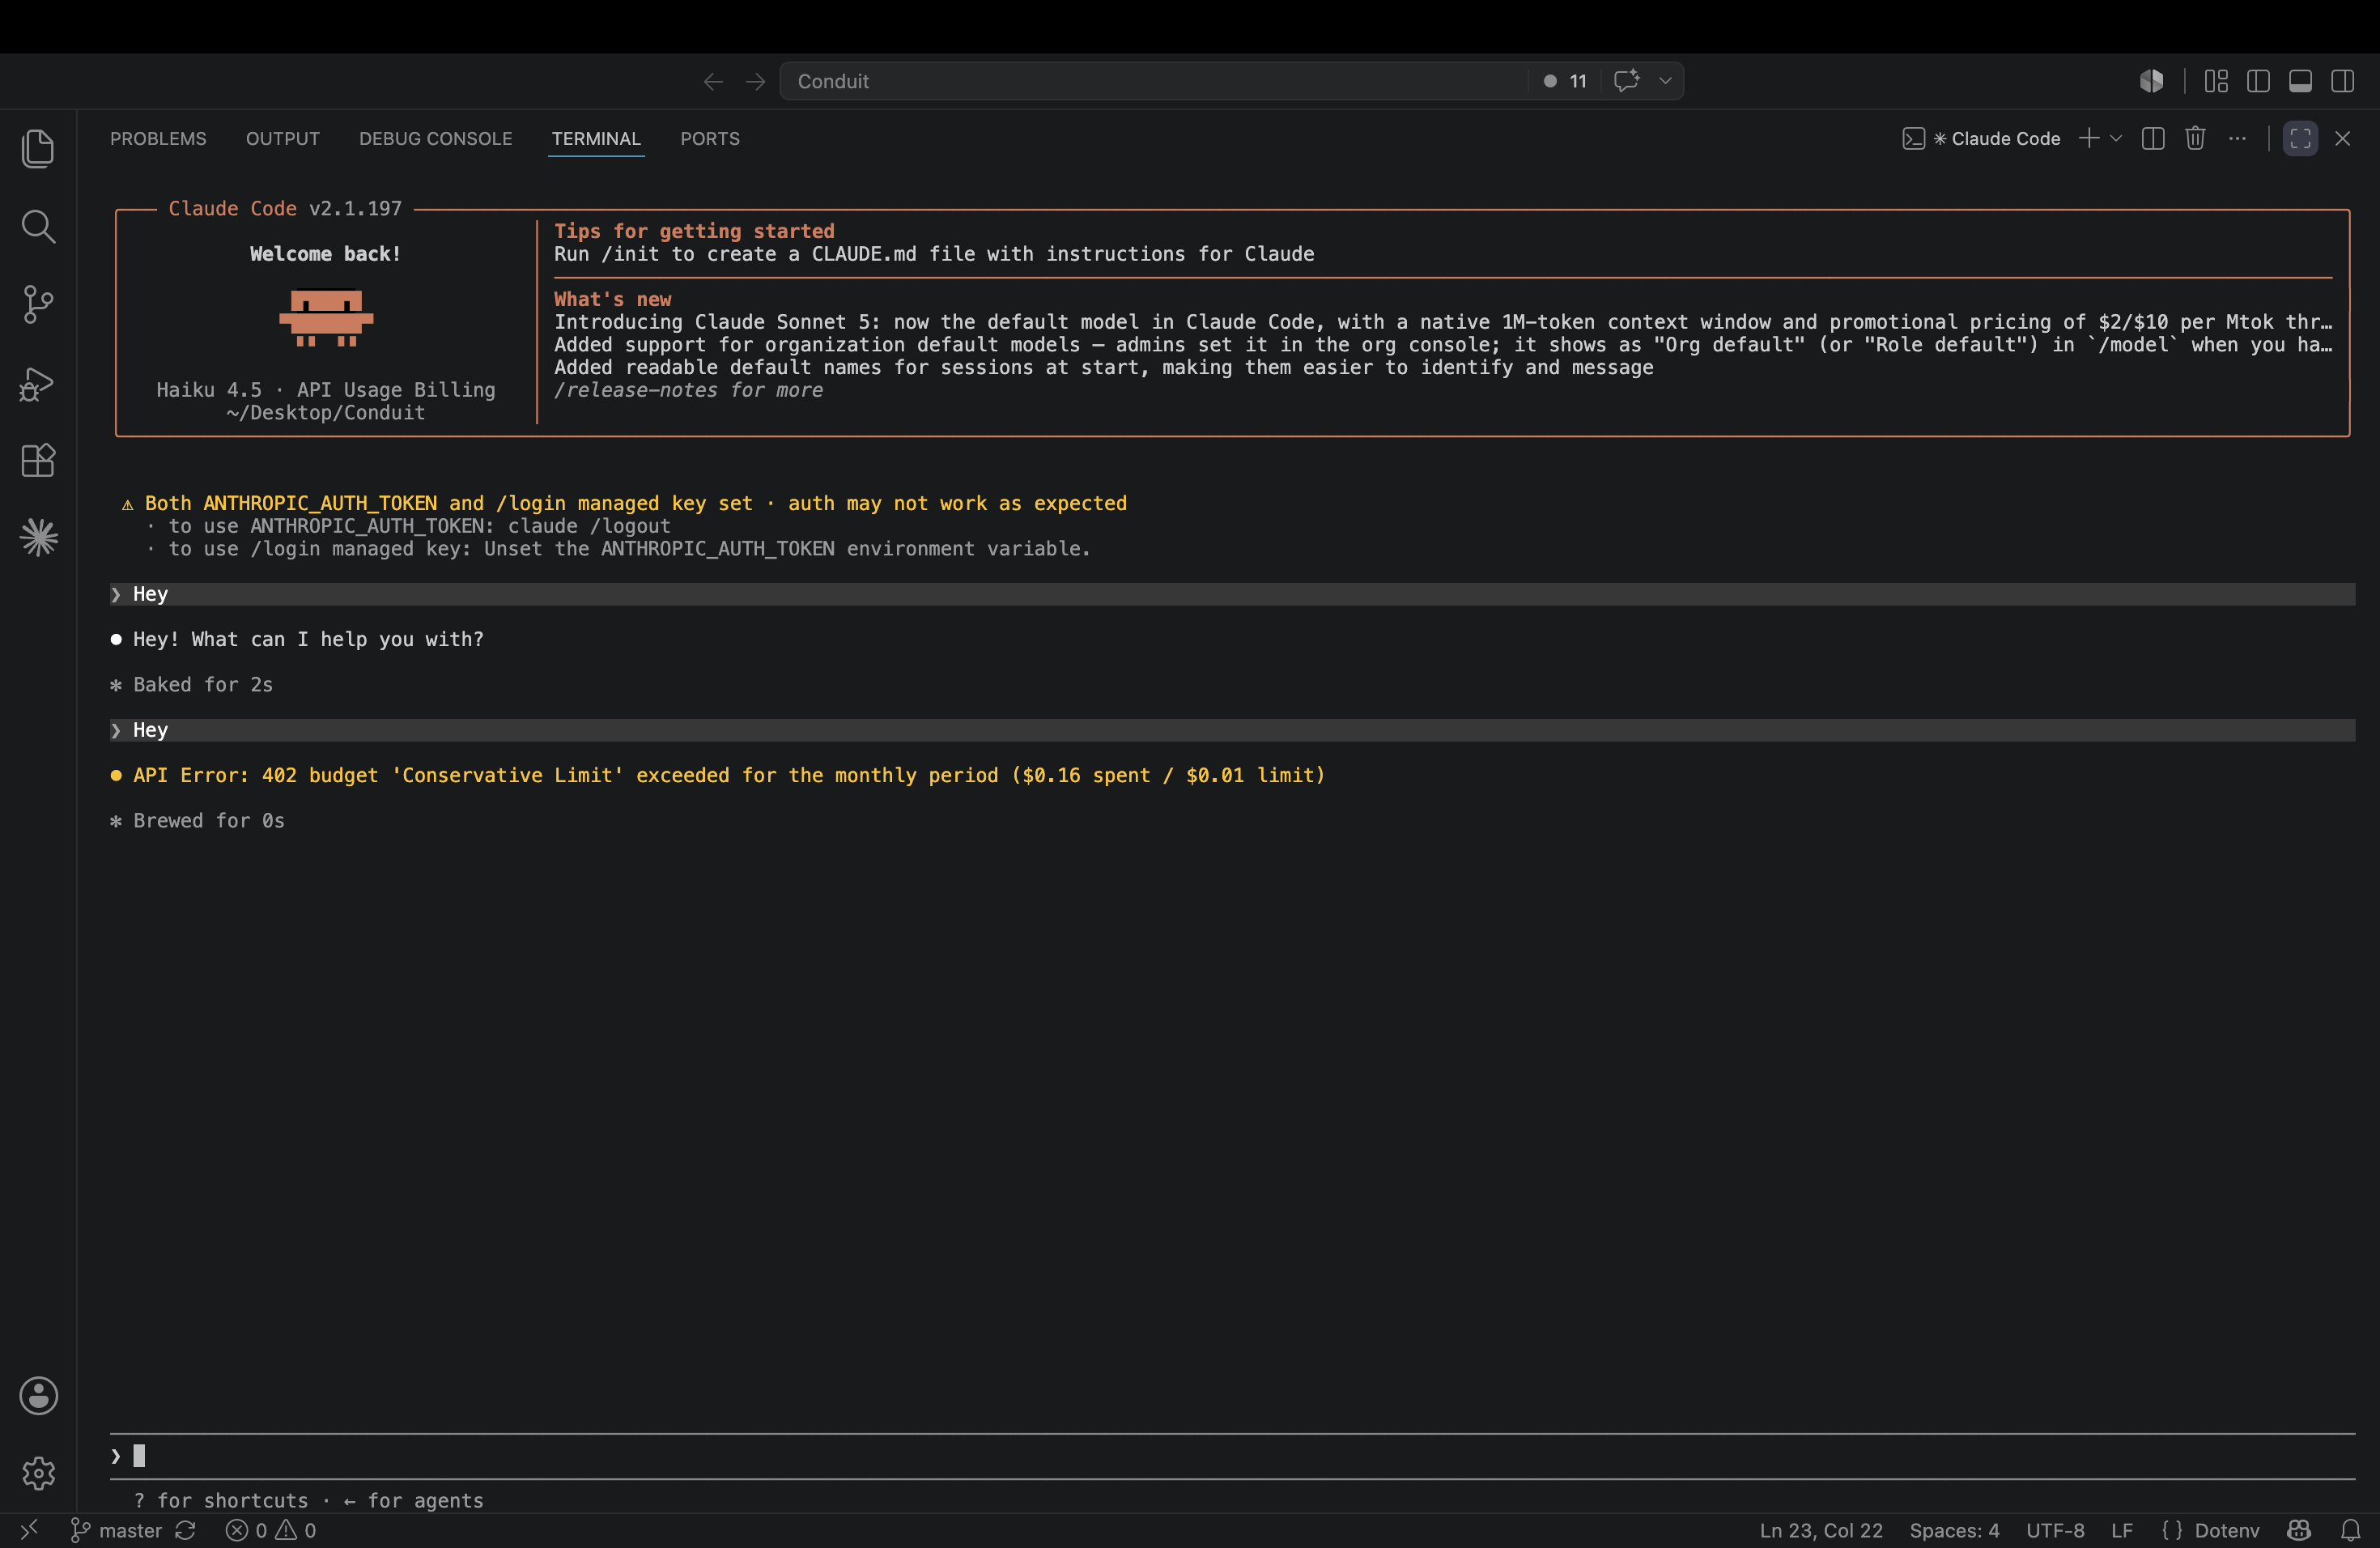Viewport: 2380px width, 1548px height.
Task: Switch to the PROBLEMS tab
Action: click(x=158, y=138)
